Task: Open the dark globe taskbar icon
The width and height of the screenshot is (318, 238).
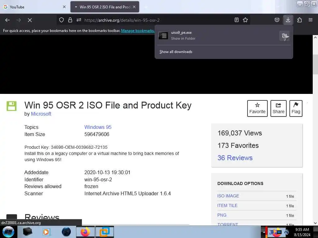Action: coord(66,232)
